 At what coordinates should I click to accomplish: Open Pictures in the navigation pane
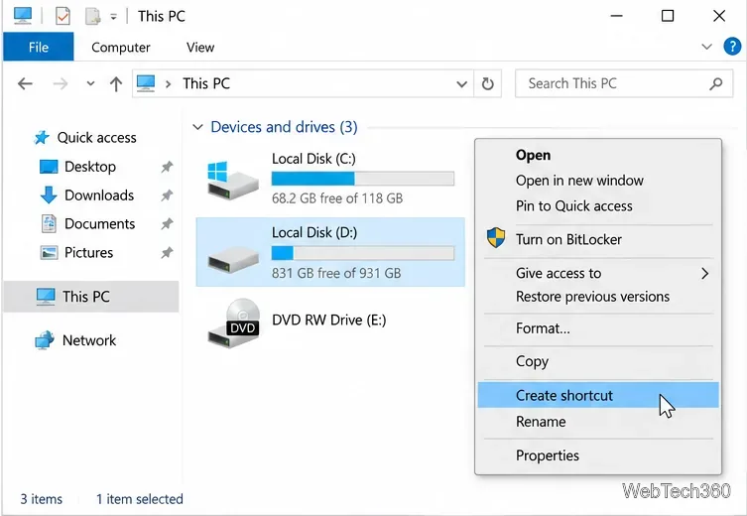(88, 252)
